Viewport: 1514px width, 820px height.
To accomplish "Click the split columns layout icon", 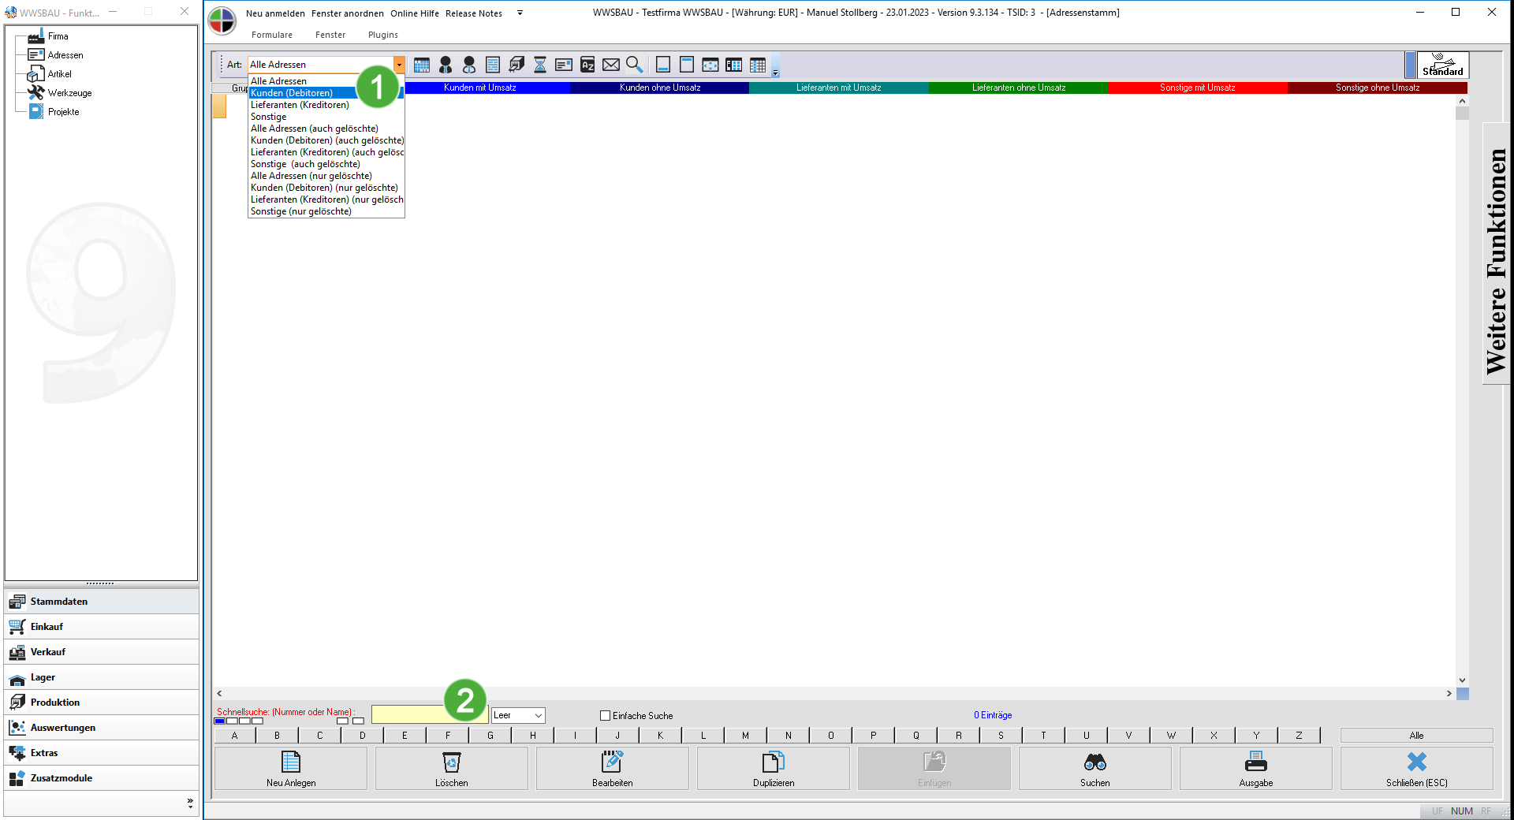I will (x=734, y=65).
